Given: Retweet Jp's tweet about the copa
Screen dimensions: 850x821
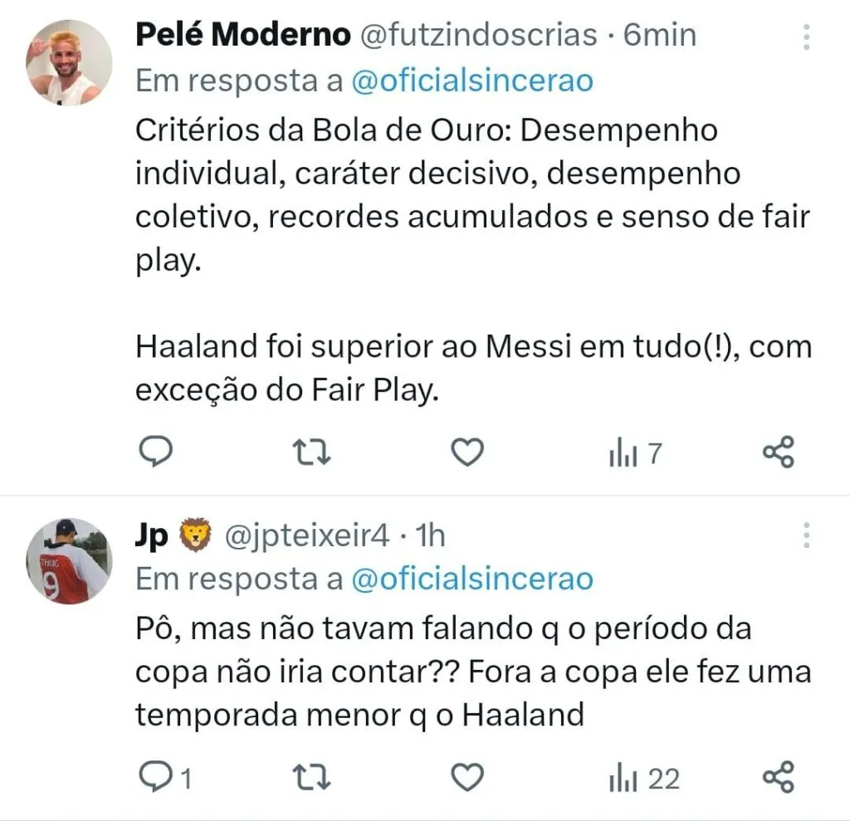Looking at the screenshot, I should 314,778.
